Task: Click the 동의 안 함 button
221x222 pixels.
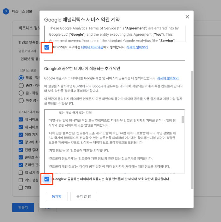Action: point(84,196)
